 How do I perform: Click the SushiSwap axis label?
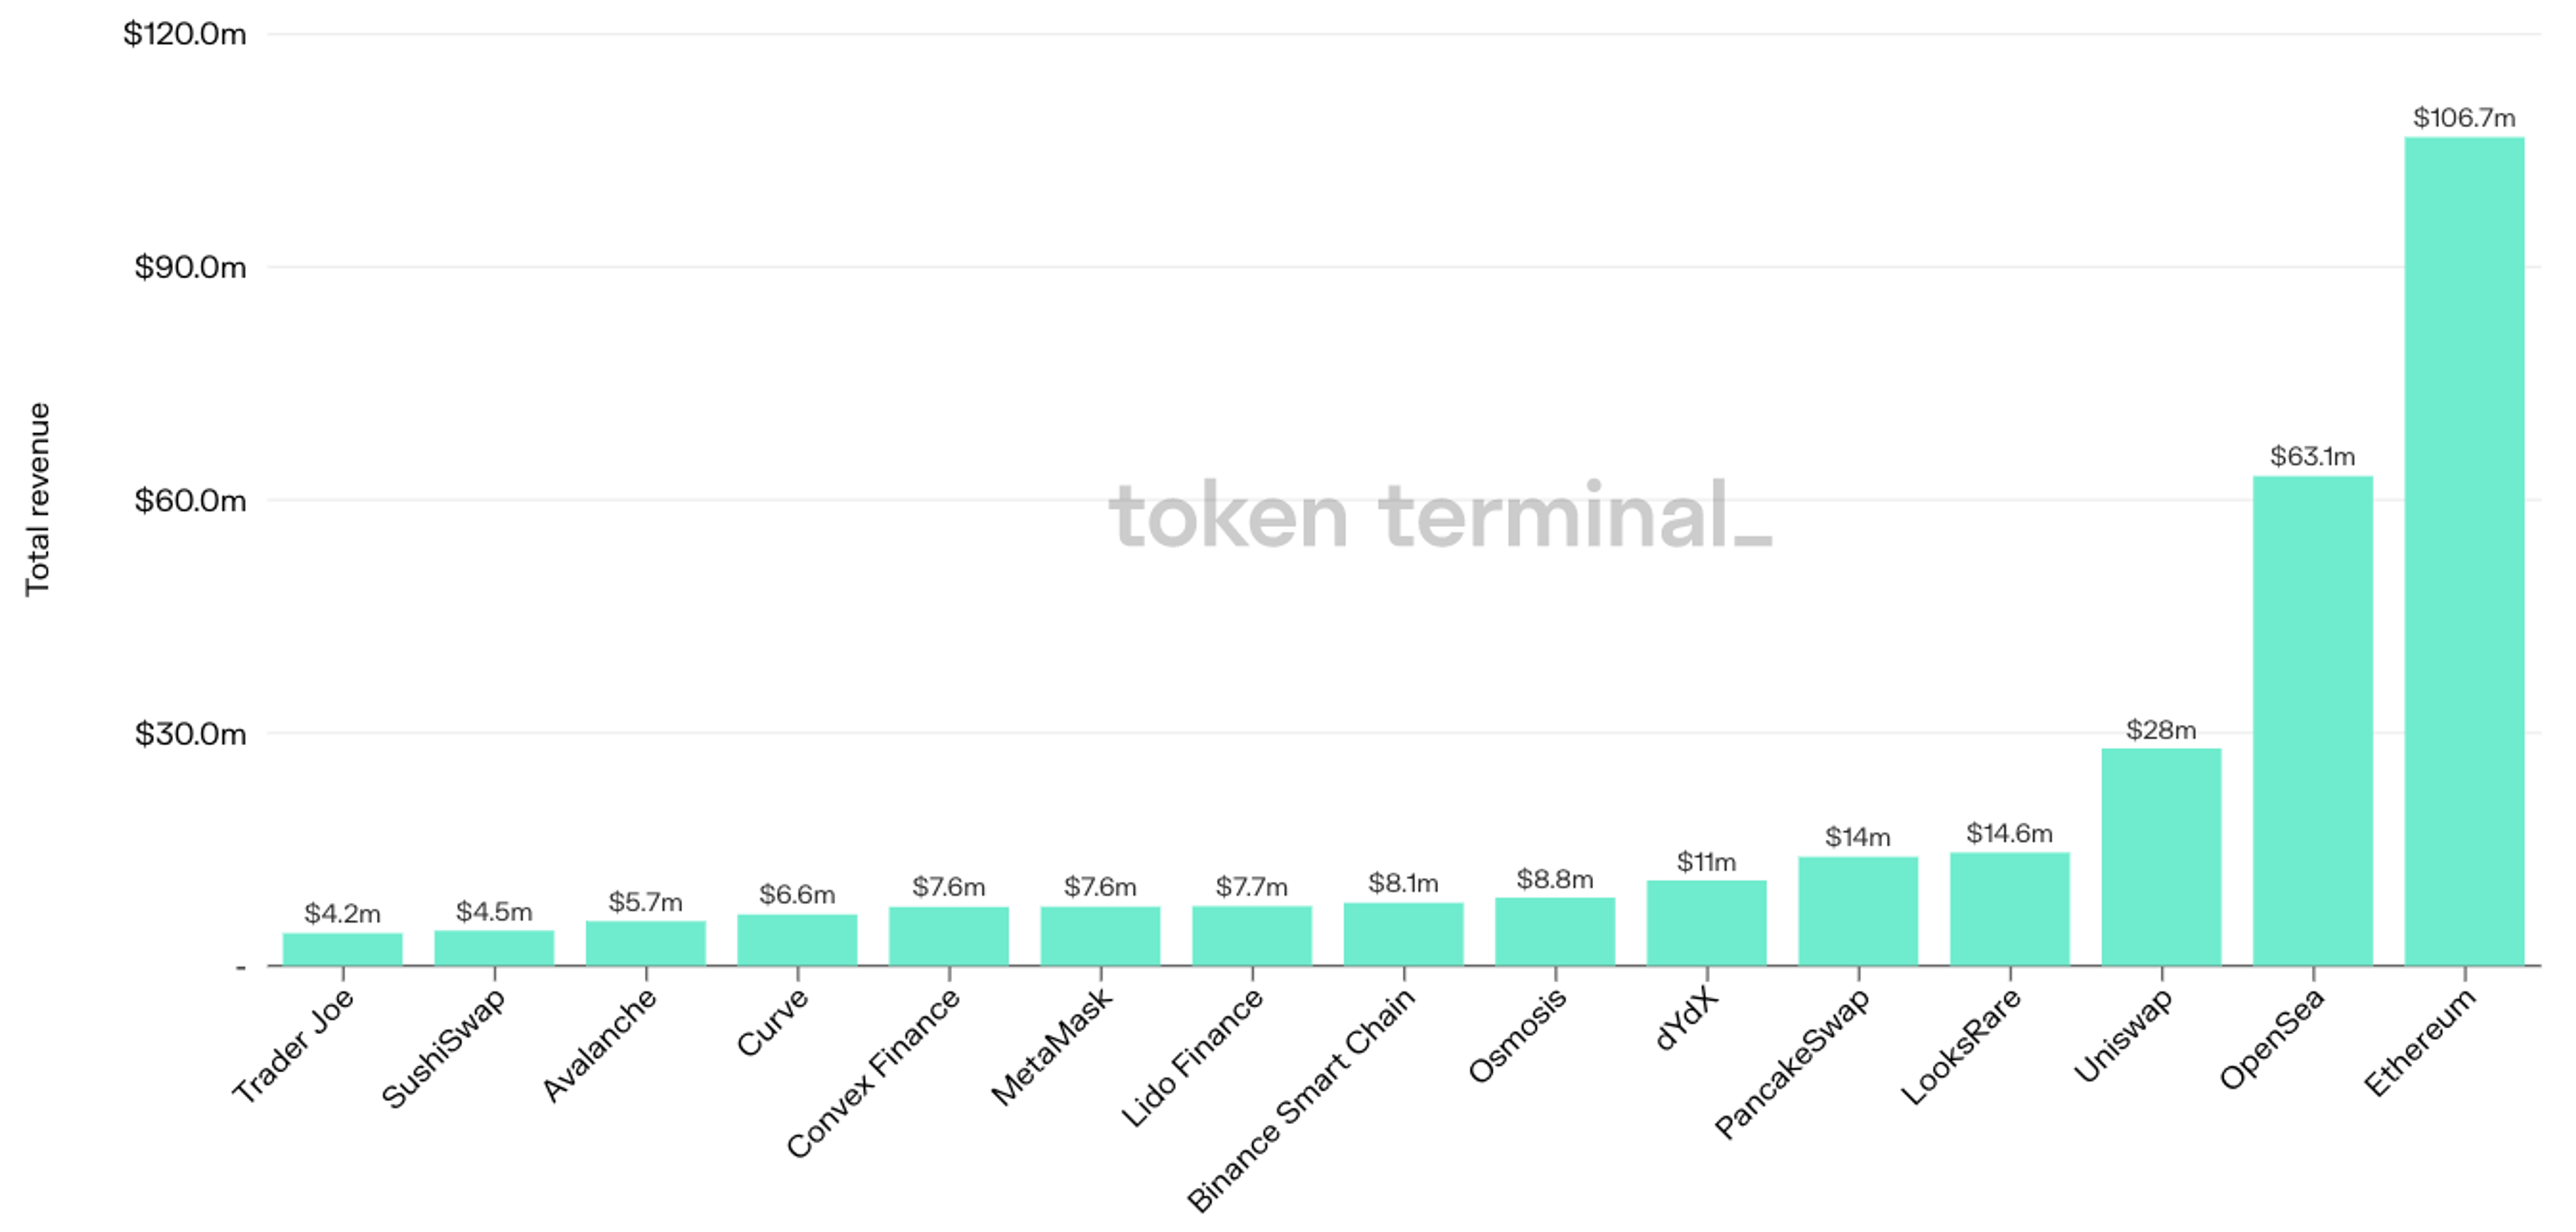(444, 1049)
